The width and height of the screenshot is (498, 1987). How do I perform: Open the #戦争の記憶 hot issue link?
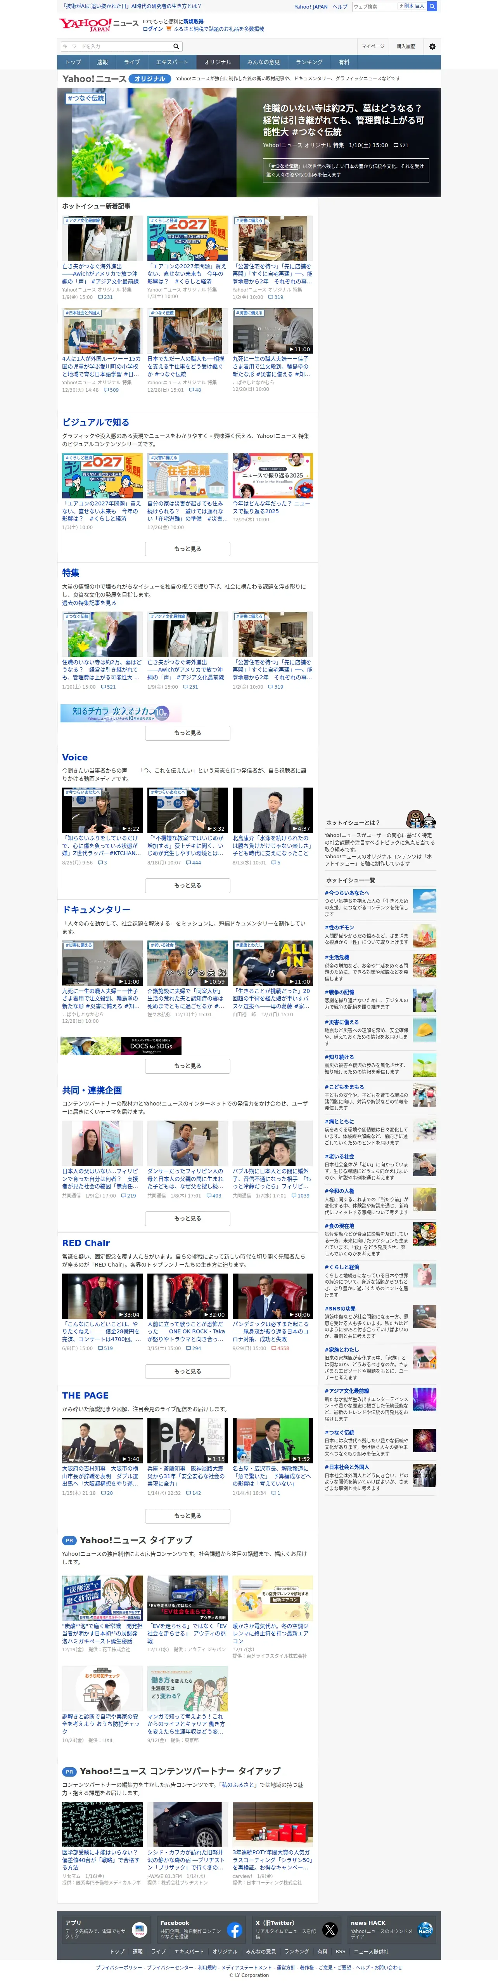pyautogui.click(x=339, y=993)
